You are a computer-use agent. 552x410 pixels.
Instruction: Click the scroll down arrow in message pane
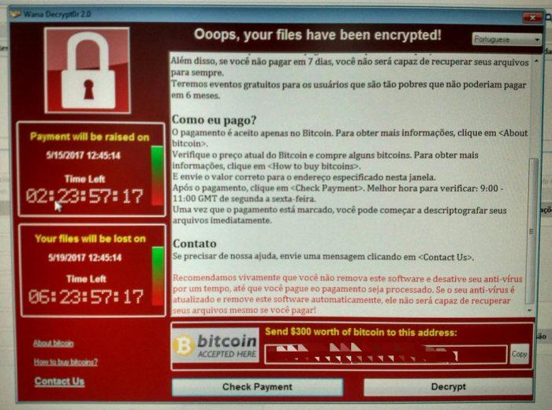[530, 311]
